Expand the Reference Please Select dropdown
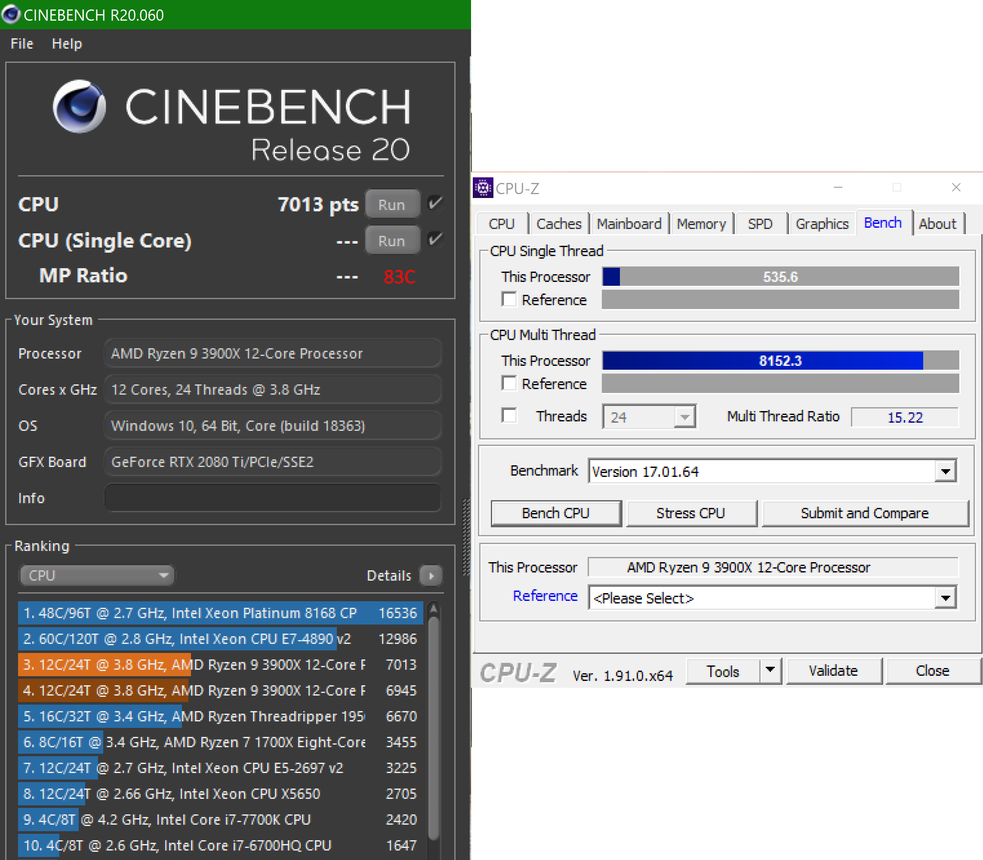The height and width of the screenshot is (860, 983). pos(945,598)
